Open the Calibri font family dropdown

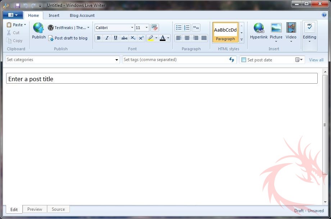click(x=132, y=28)
